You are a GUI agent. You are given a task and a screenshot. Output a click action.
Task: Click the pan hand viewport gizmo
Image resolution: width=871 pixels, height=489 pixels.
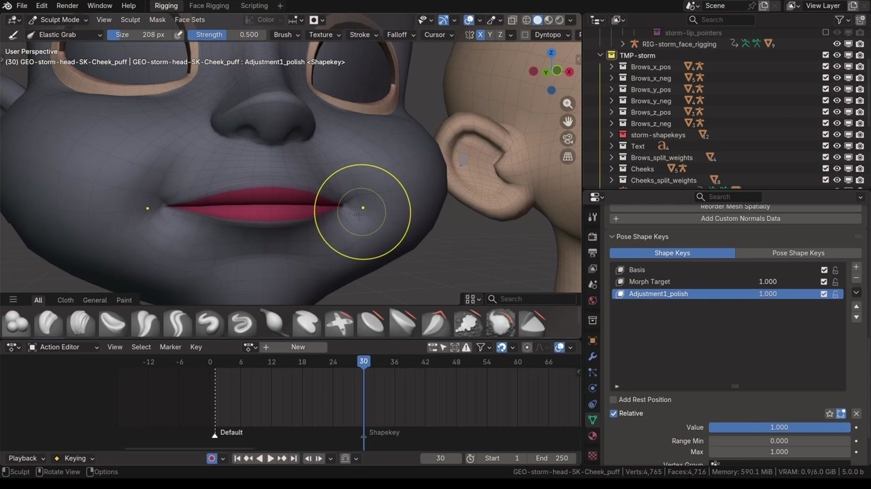(568, 122)
